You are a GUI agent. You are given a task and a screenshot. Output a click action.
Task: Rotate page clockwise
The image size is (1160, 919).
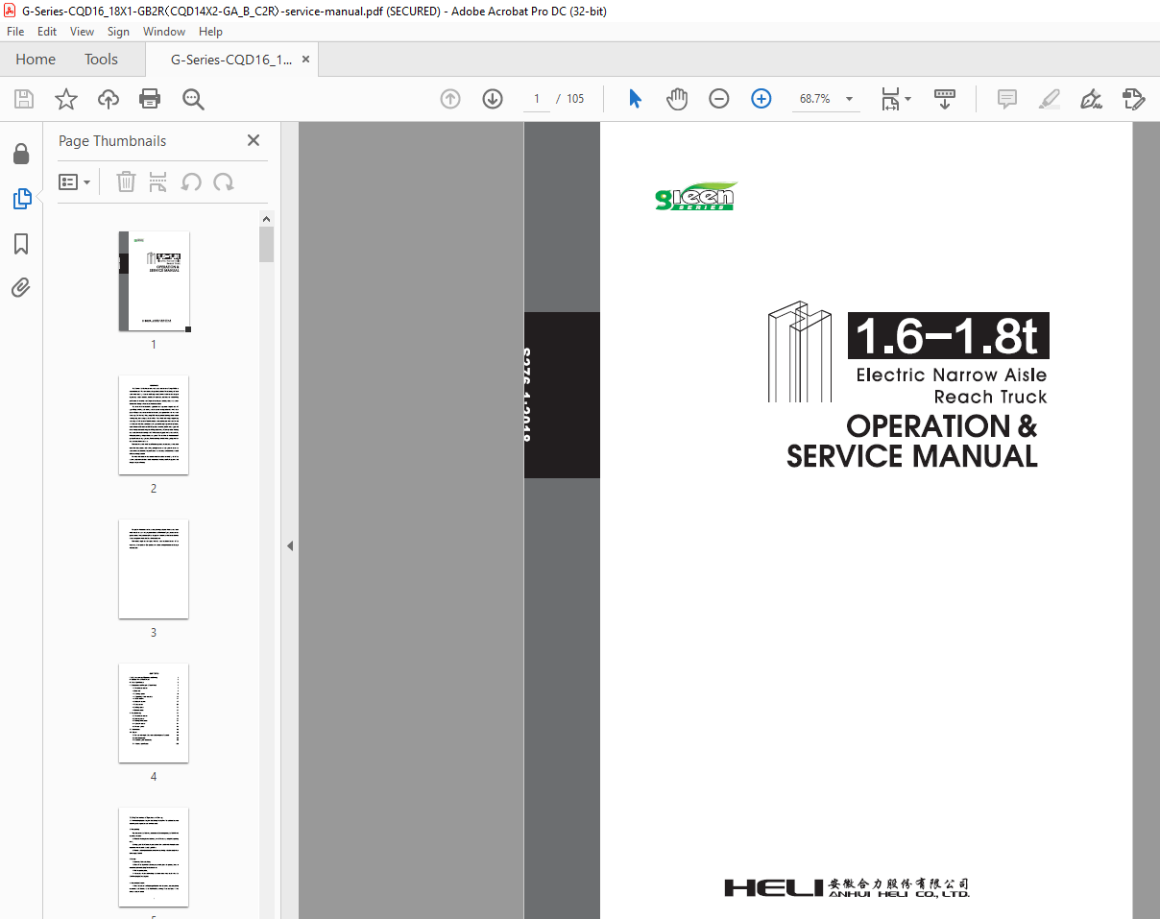[x=224, y=181]
